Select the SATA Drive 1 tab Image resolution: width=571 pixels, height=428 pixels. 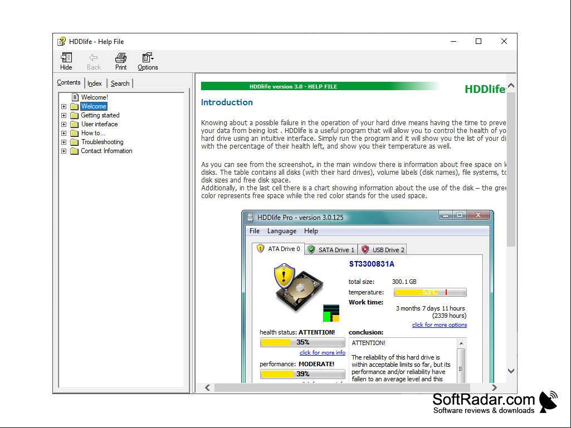point(331,250)
